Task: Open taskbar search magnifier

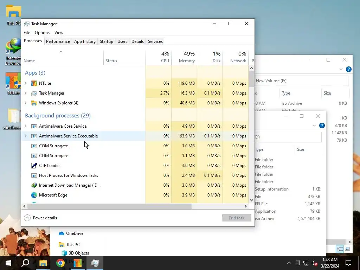Action: (x=25, y=263)
